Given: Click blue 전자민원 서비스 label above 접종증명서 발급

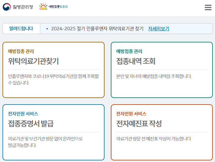Looking at the screenshot, I should coord(23,114).
